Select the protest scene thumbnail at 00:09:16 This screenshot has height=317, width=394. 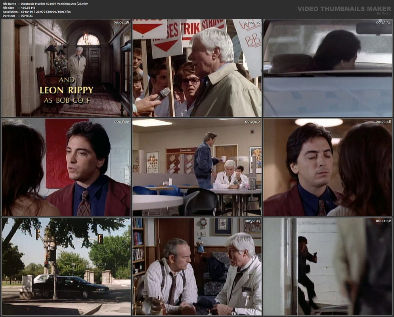[x=197, y=68]
